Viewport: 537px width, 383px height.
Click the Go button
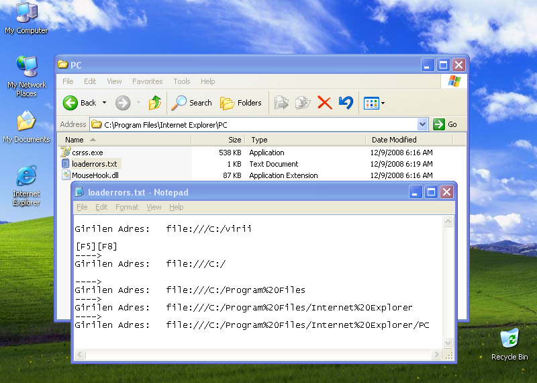(445, 124)
